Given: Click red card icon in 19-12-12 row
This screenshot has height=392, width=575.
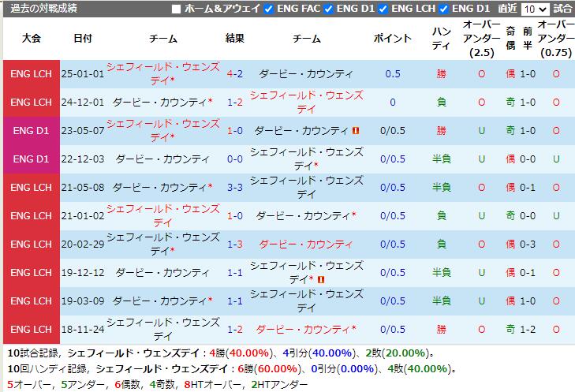Looking at the screenshot, I should pyautogui.click(x=322, y=279).
